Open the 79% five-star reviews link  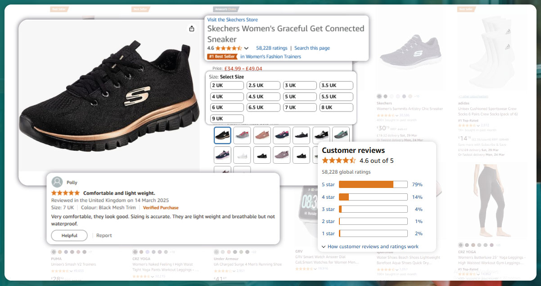pos(417,185)
